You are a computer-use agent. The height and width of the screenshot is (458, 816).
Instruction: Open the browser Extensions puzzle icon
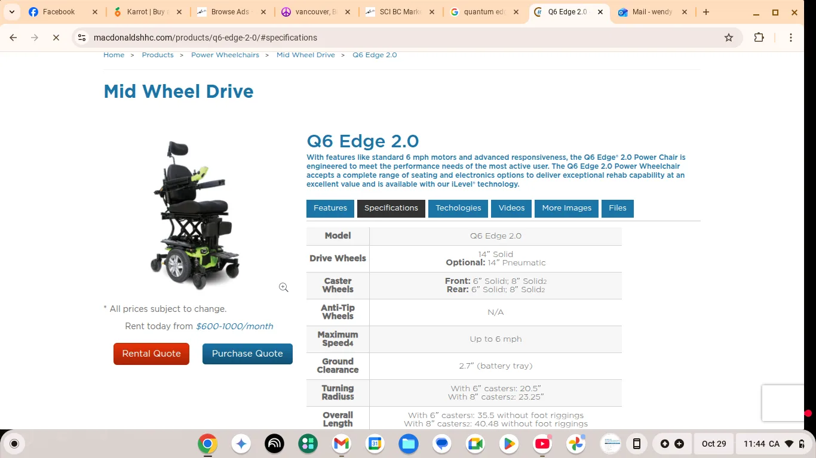coord(759,37)
